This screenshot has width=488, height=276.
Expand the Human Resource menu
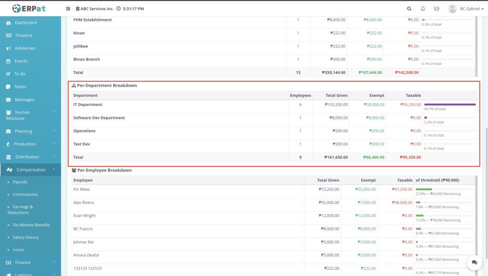click(30, 115)
